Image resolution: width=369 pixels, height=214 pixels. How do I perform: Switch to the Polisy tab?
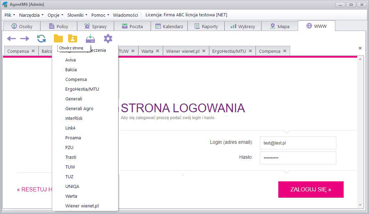click(x=59, y=26)
